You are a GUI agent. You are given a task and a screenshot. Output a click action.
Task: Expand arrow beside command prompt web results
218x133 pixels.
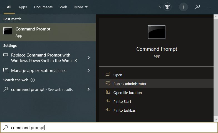pos(88,89)
